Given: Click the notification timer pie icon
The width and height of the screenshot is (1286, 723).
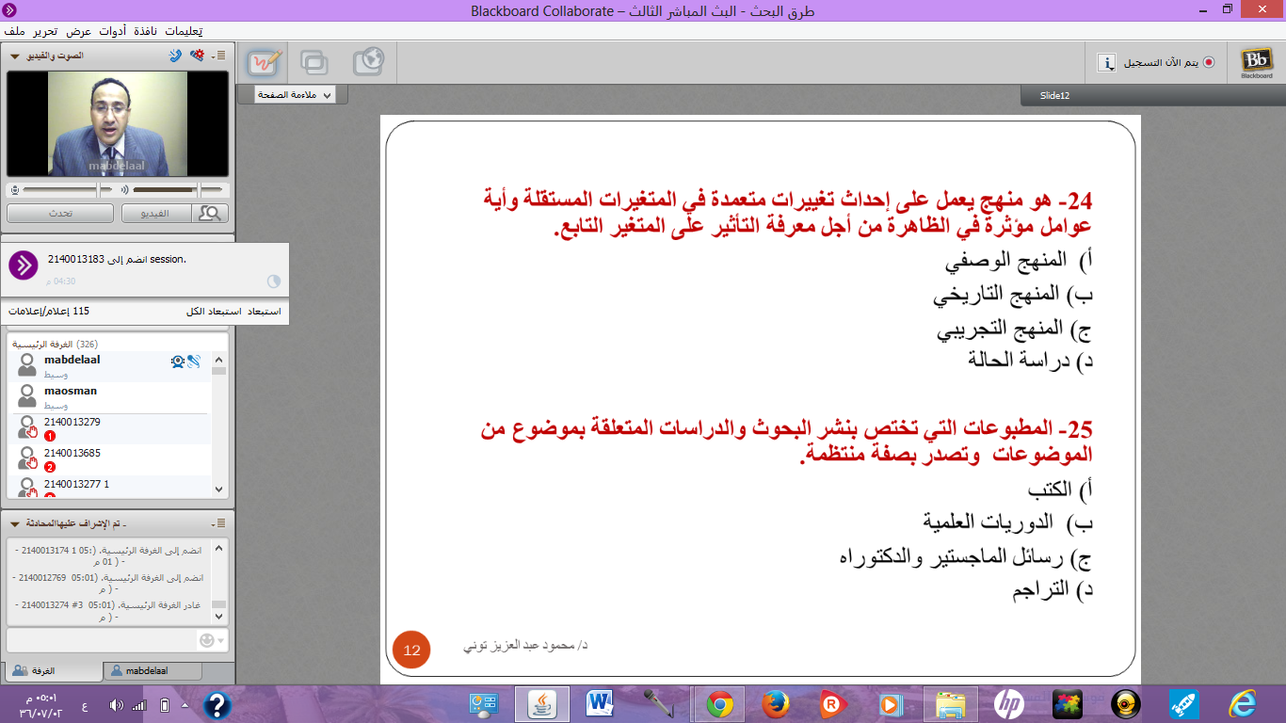Looking at the screenshot, I should coord(274,281).
